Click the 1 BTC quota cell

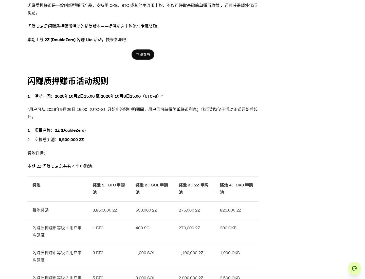(x=98, y=228)
